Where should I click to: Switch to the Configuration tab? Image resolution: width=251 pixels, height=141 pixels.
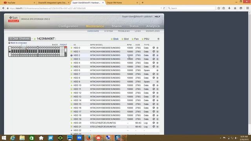coord(68,26)
